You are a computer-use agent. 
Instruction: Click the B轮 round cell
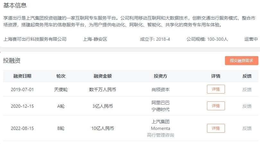point(61,128)
